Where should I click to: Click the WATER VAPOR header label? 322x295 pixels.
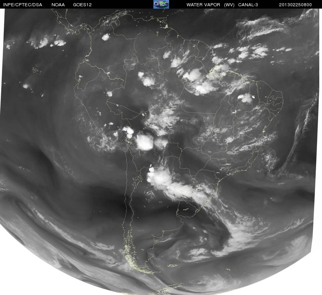(x=203, y=5)
